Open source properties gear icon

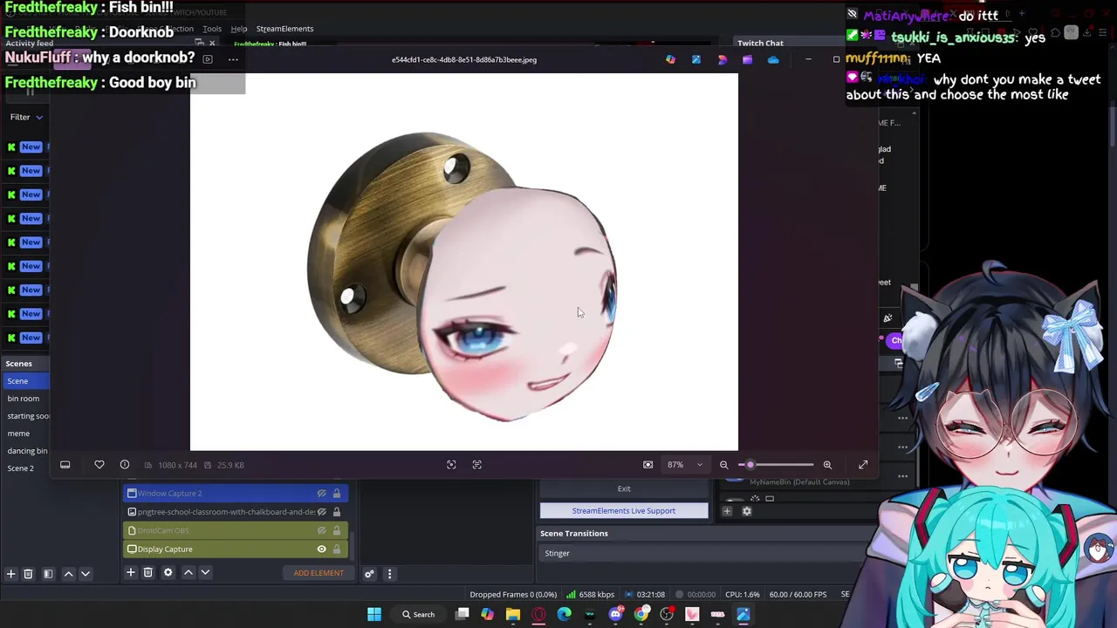coord(168,572)
